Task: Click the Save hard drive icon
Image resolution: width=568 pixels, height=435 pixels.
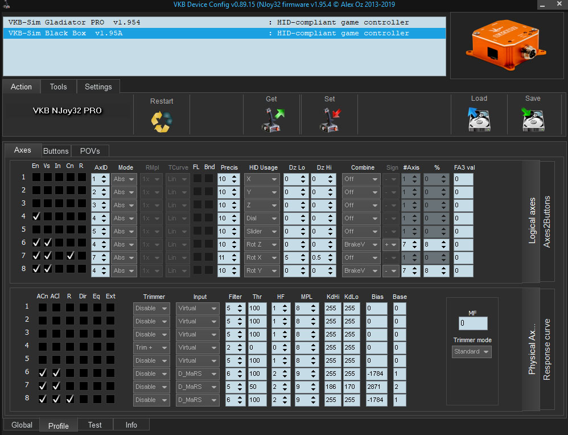Action: 533,119
